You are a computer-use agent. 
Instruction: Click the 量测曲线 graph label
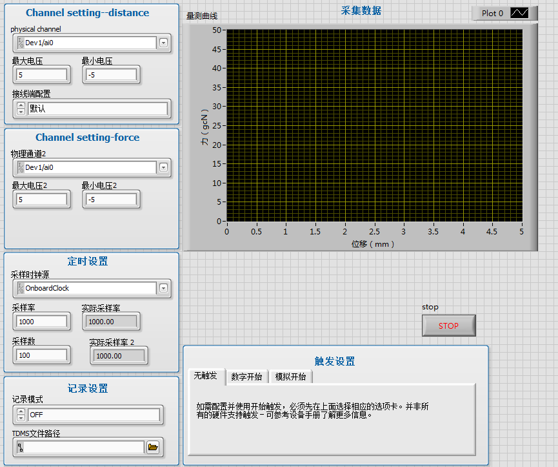(x=202, y=16)
